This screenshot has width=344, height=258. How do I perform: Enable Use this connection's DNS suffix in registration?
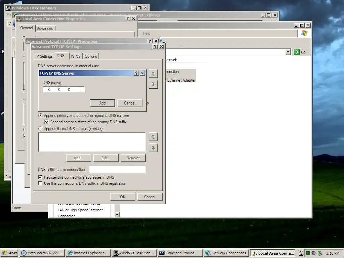40,183
